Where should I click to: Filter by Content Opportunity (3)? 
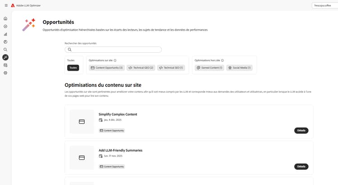tap(107, 68)
